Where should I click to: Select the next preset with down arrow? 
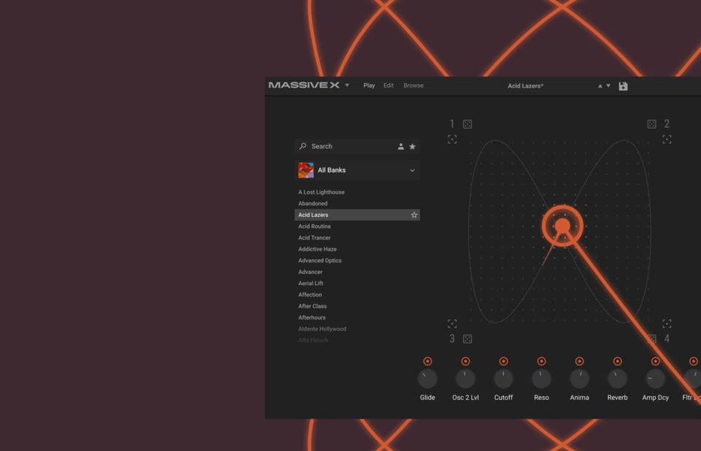pyautogui.click(x=608, y=86)
